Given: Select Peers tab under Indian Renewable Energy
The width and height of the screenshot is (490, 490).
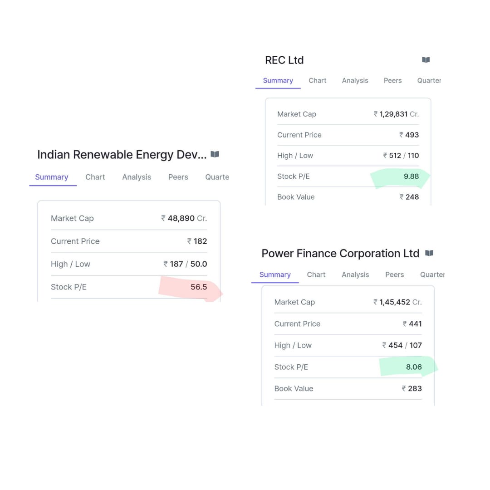Looking at the screenshot, I should pyautogui.click(x=178, y=177).
